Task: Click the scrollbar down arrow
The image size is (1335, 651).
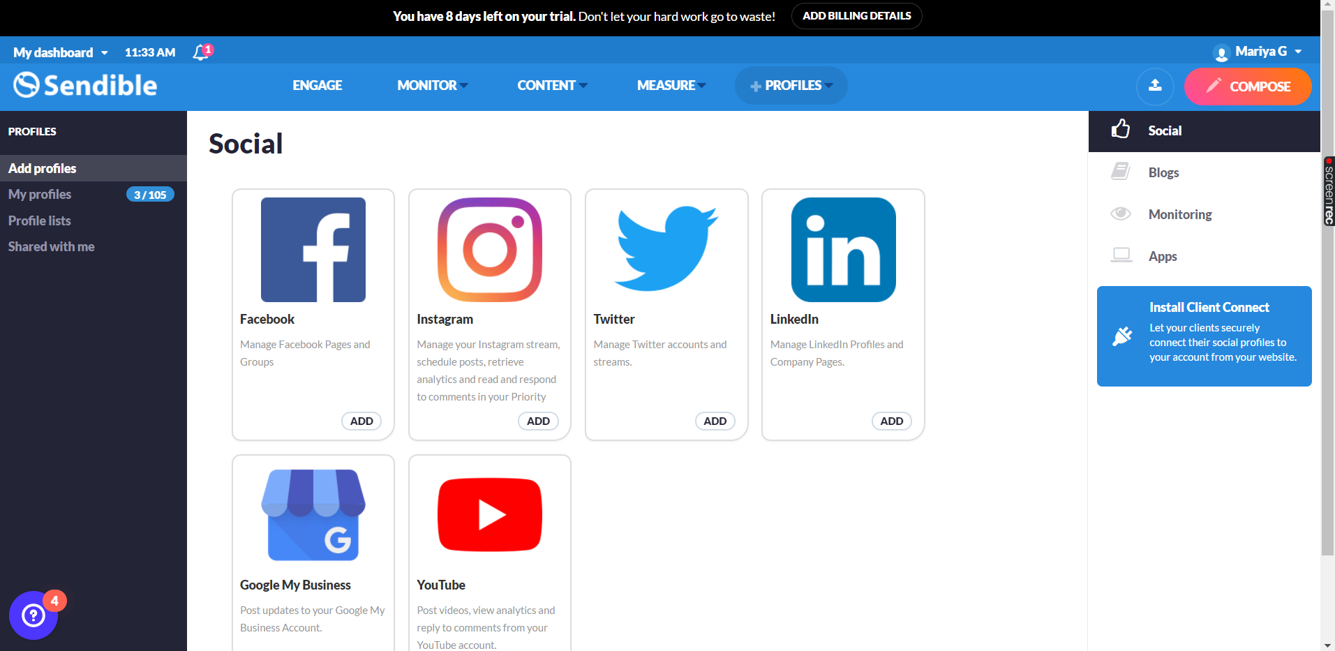Action: click(1327, 645)
